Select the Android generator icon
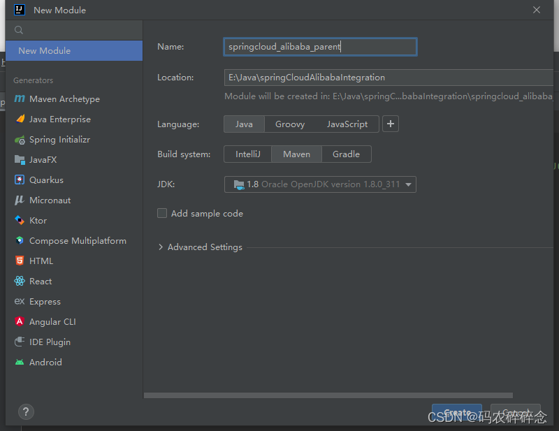Viewport: 559px width, 431px height. pos(20,363)
